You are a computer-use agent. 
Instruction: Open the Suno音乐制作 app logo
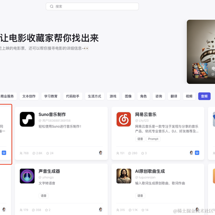[x=27, y=119]
